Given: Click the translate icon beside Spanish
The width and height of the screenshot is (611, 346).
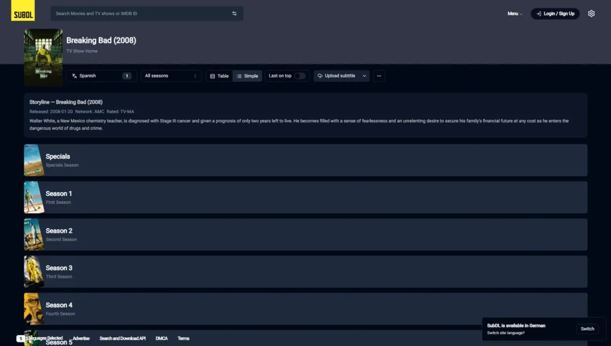Looking at the screenshot, I should (75, 76).
